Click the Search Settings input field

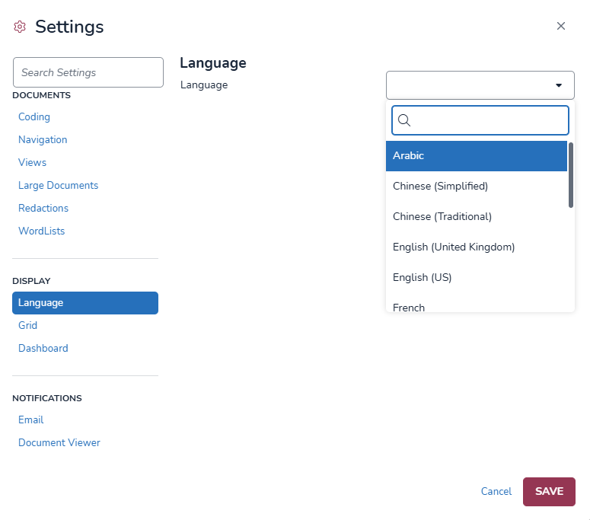[88, 72]
